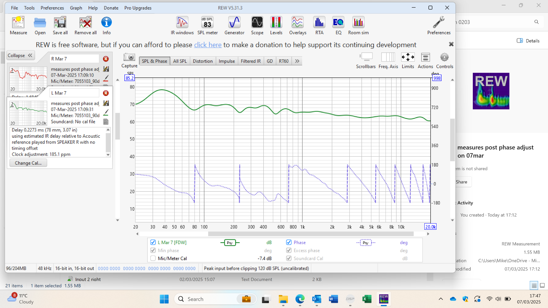The height and width of the screenshot is (308, 548).
Task: Click the Open file icon
Action: (x=40, y=25)
